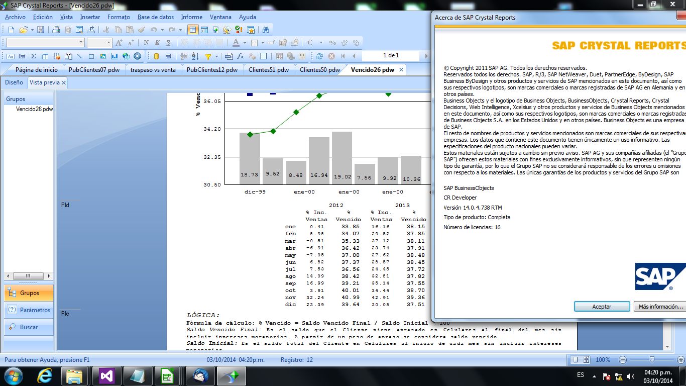Viewport: 686px width, 386px height.
Task: Click the Grupos panel horizontal scrollbar
Action: 29,276
